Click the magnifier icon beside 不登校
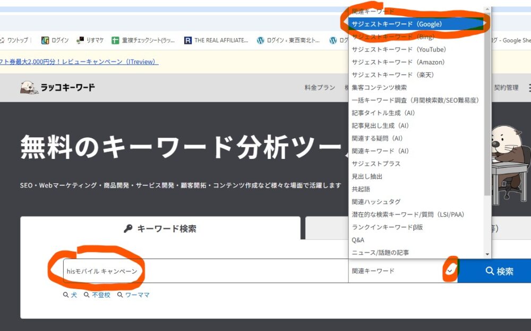531x331 pixels. [87, 295]
